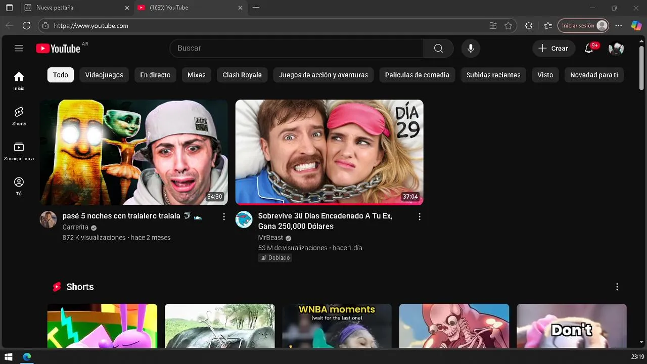Open the Don't short thumbnail
This screenshot has width=647, height=364.
pyautogui.click(x=571, y=326)
